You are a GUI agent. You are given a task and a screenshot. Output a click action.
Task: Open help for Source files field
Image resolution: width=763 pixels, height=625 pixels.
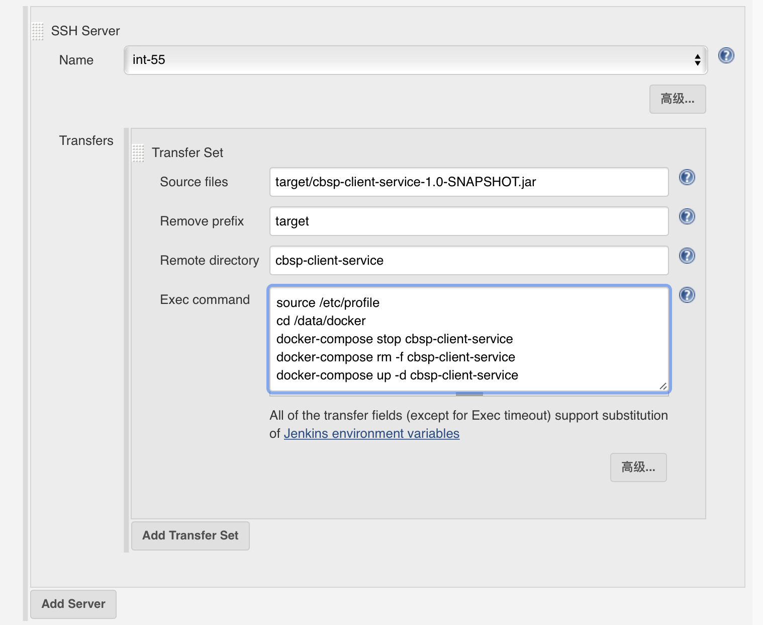pyautogui.click(x=687, y=177)
